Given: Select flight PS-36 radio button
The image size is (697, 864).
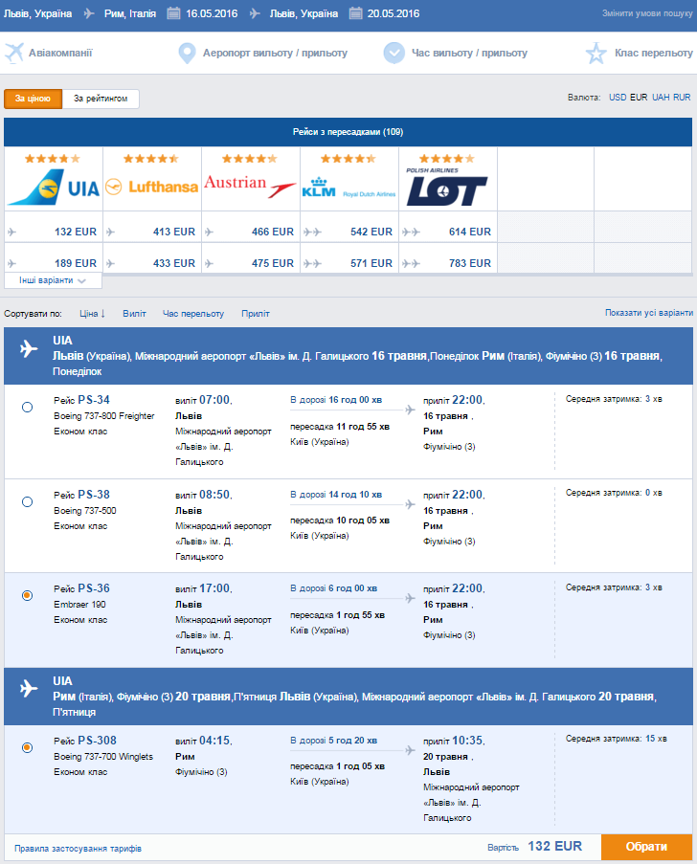Looking at the screenshot, I should click(27, 596).
